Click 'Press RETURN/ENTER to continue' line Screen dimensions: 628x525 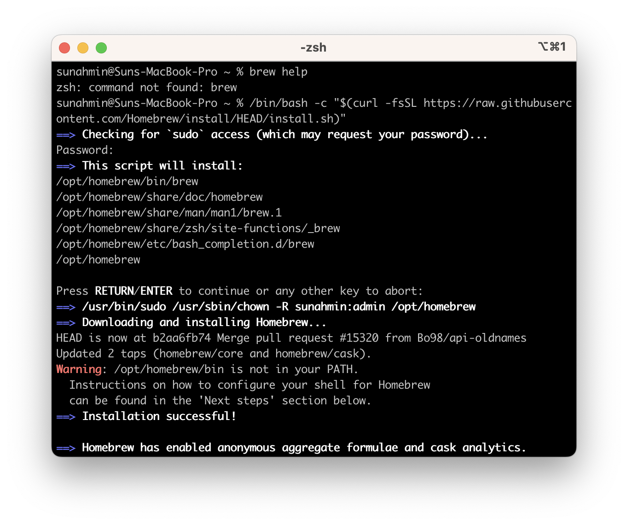pos(239,291)
